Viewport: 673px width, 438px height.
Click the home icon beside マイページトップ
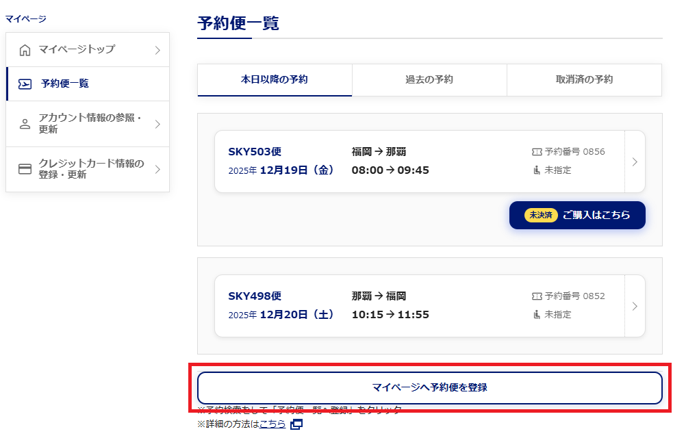coord(25,50)
